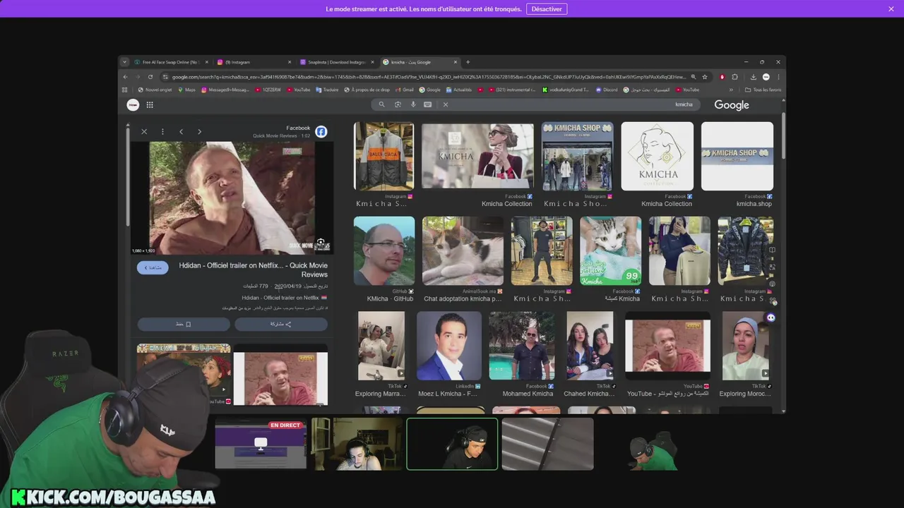Open the Chat adoptation kmicha cat image
The image size is (904, 508).
463,251
